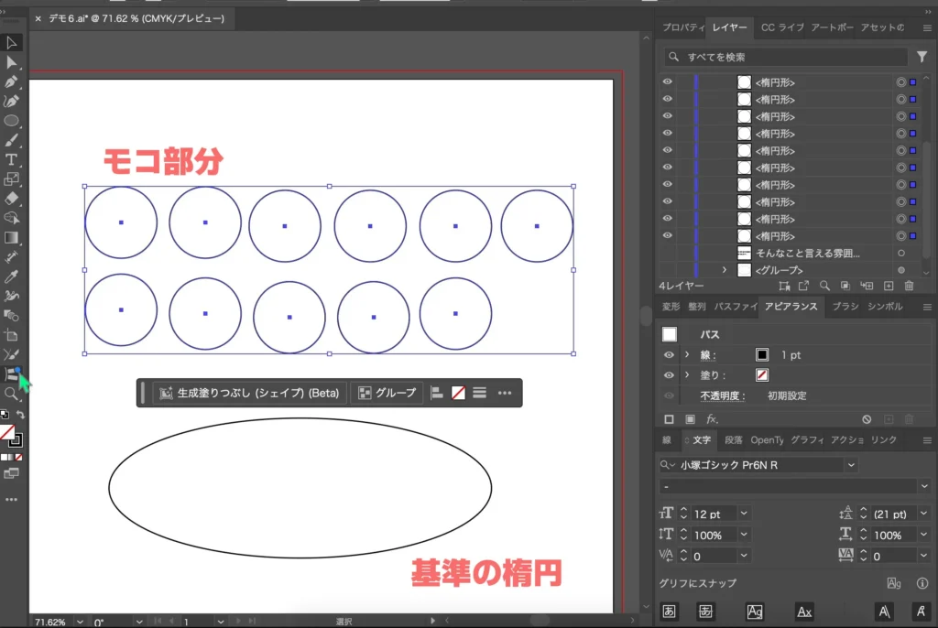Pick the Eyedropper tool
The width and height of the screenshot is (938, 628).
point(12,276)
